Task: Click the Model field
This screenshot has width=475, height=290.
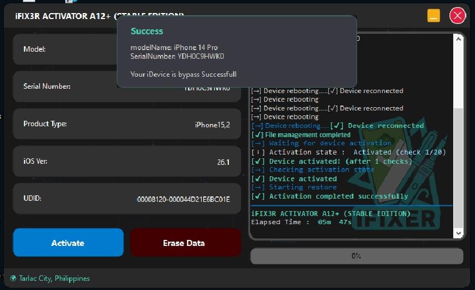Action: [65, 49]
